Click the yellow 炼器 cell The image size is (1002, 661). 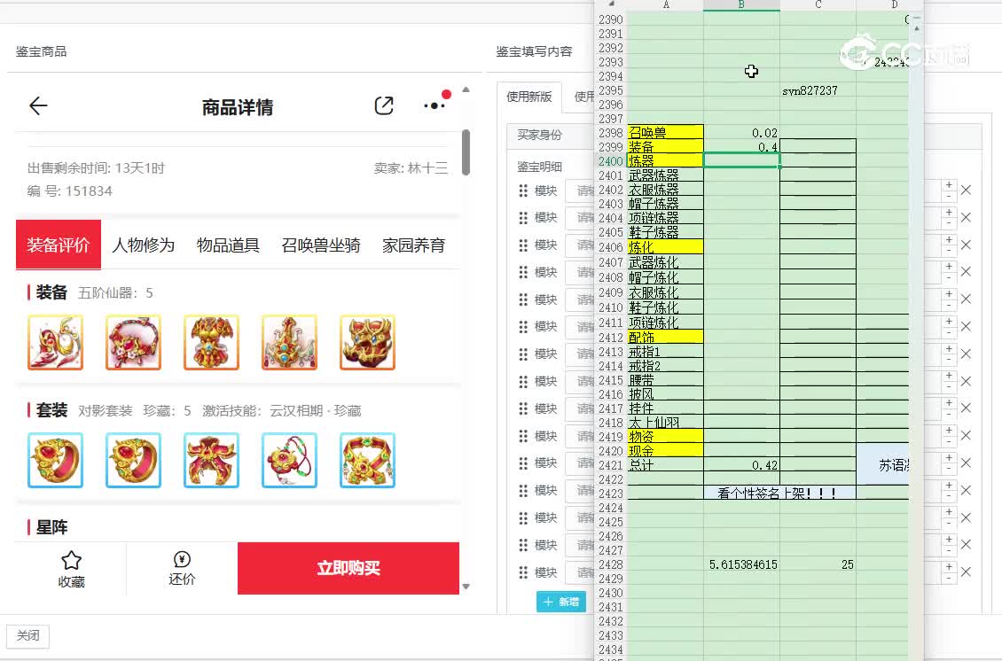click(665, 160)
